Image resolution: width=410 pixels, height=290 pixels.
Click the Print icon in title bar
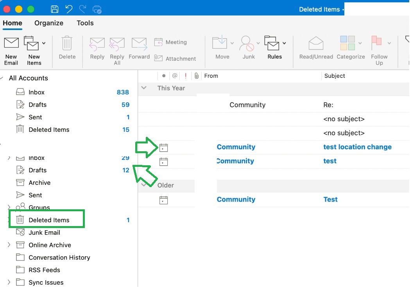click(97, 9)
